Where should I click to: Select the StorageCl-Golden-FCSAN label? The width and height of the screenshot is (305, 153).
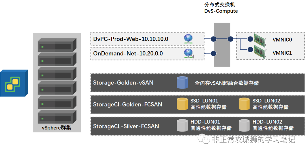(128, 104)
